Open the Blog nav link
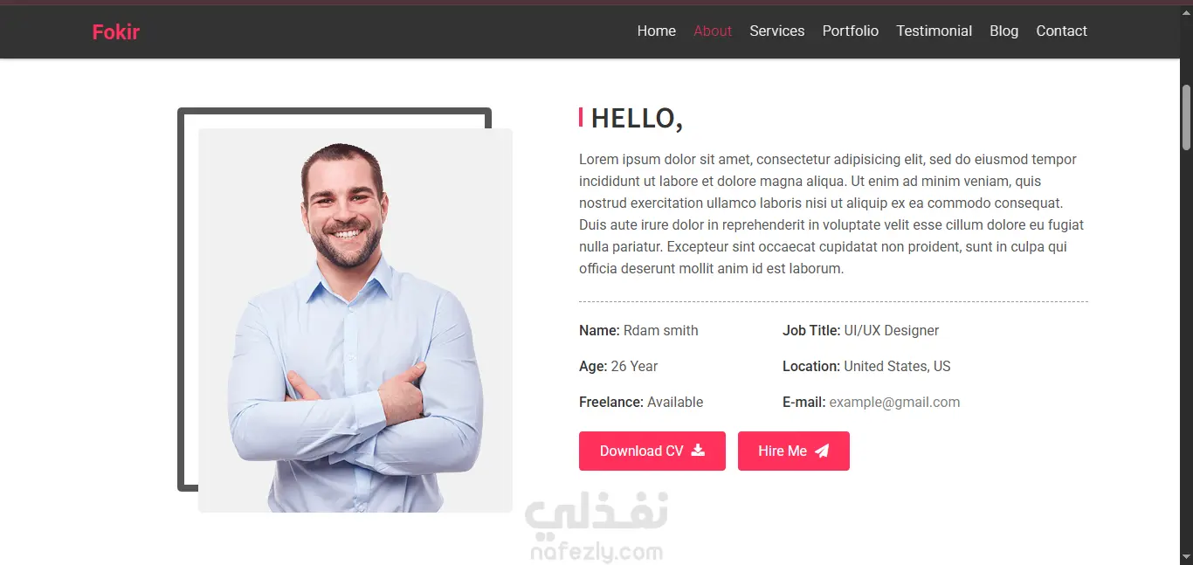Image resolution: width=1193 pixels, height=565 pixels. pos(1004,31)
